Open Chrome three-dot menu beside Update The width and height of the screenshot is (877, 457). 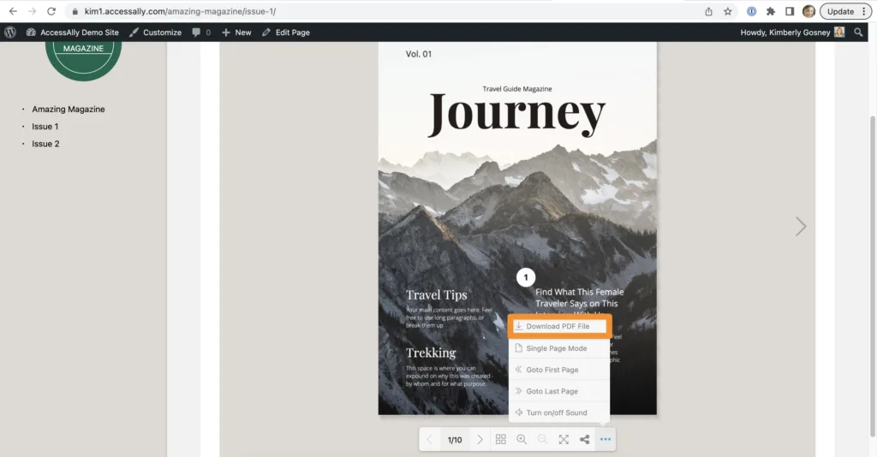[x=864, y=11]
